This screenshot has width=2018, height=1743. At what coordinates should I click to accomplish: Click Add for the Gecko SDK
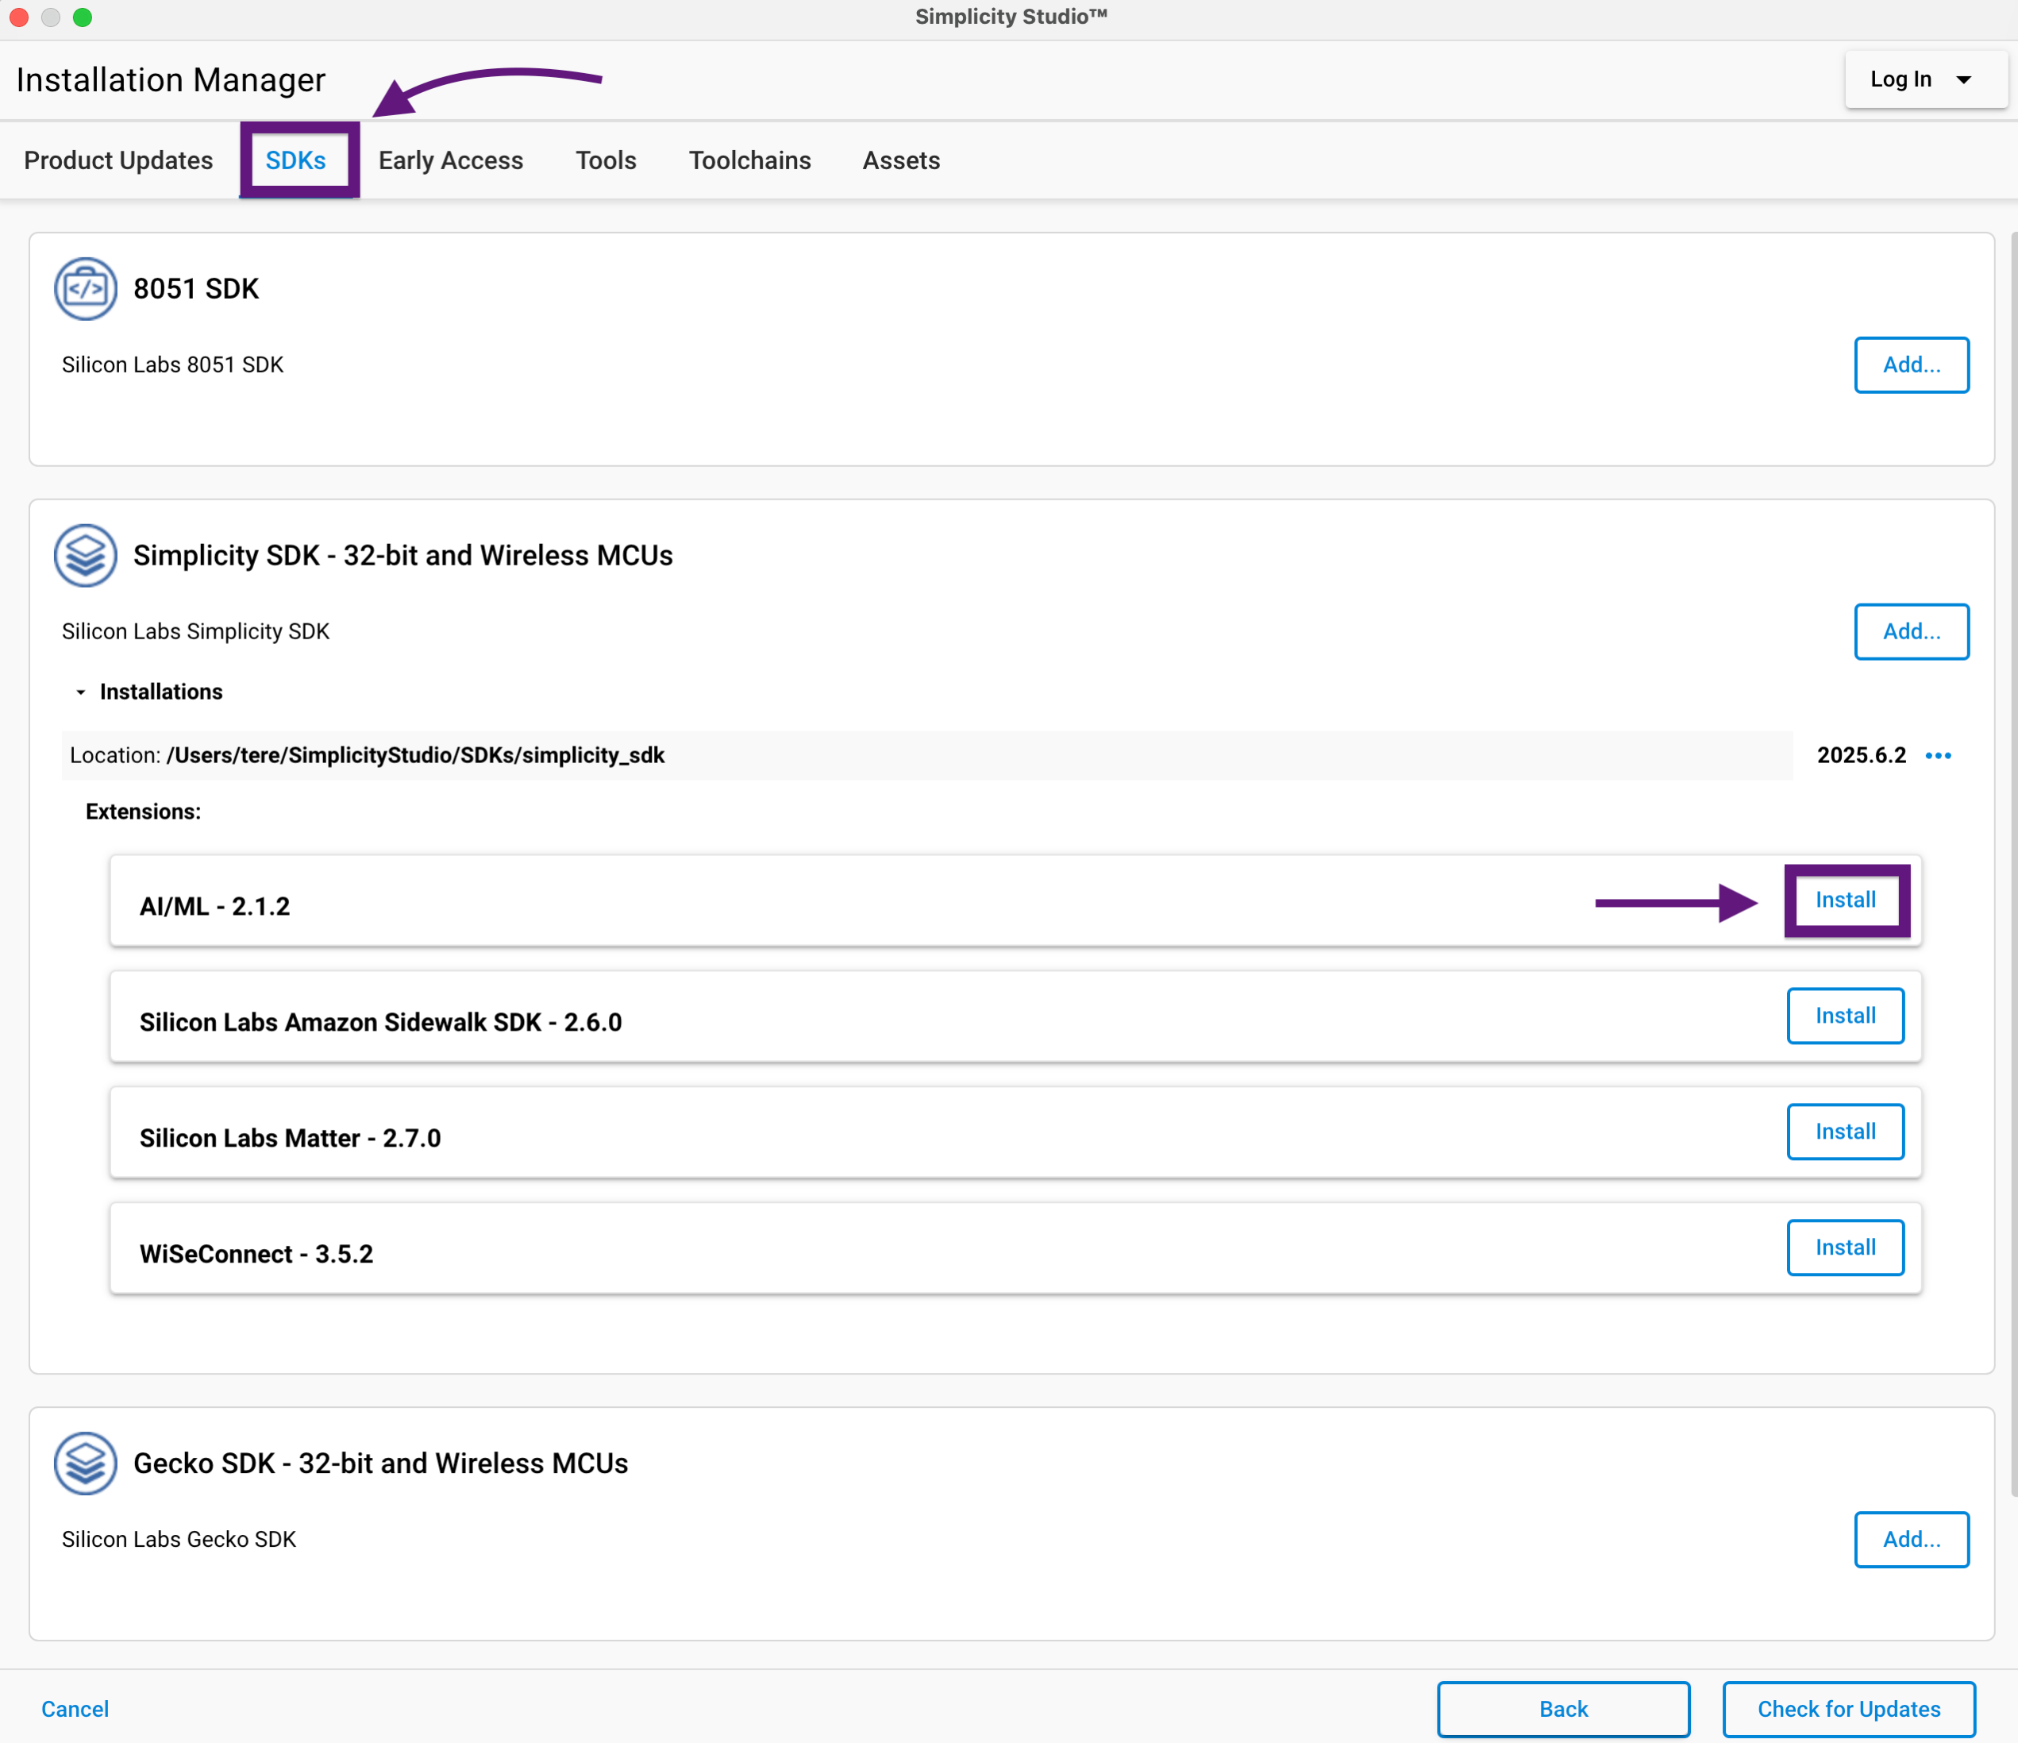(x=1912, y=1541)
